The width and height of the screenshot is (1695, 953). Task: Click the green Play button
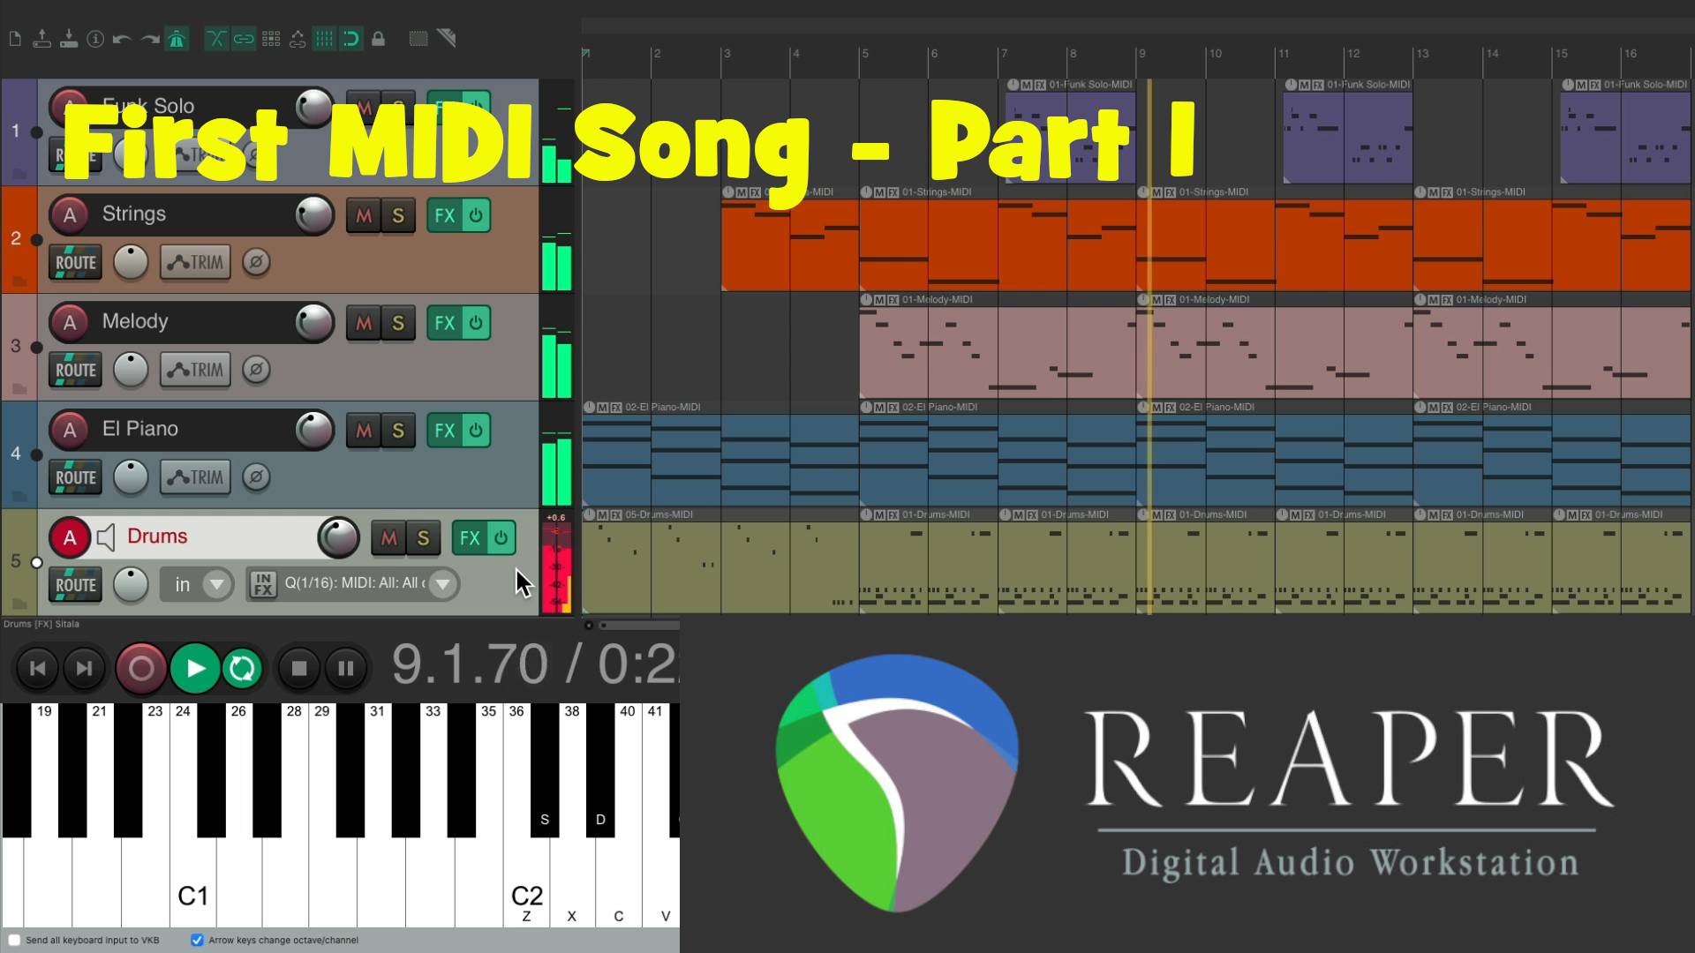click(x=195, y=669)
